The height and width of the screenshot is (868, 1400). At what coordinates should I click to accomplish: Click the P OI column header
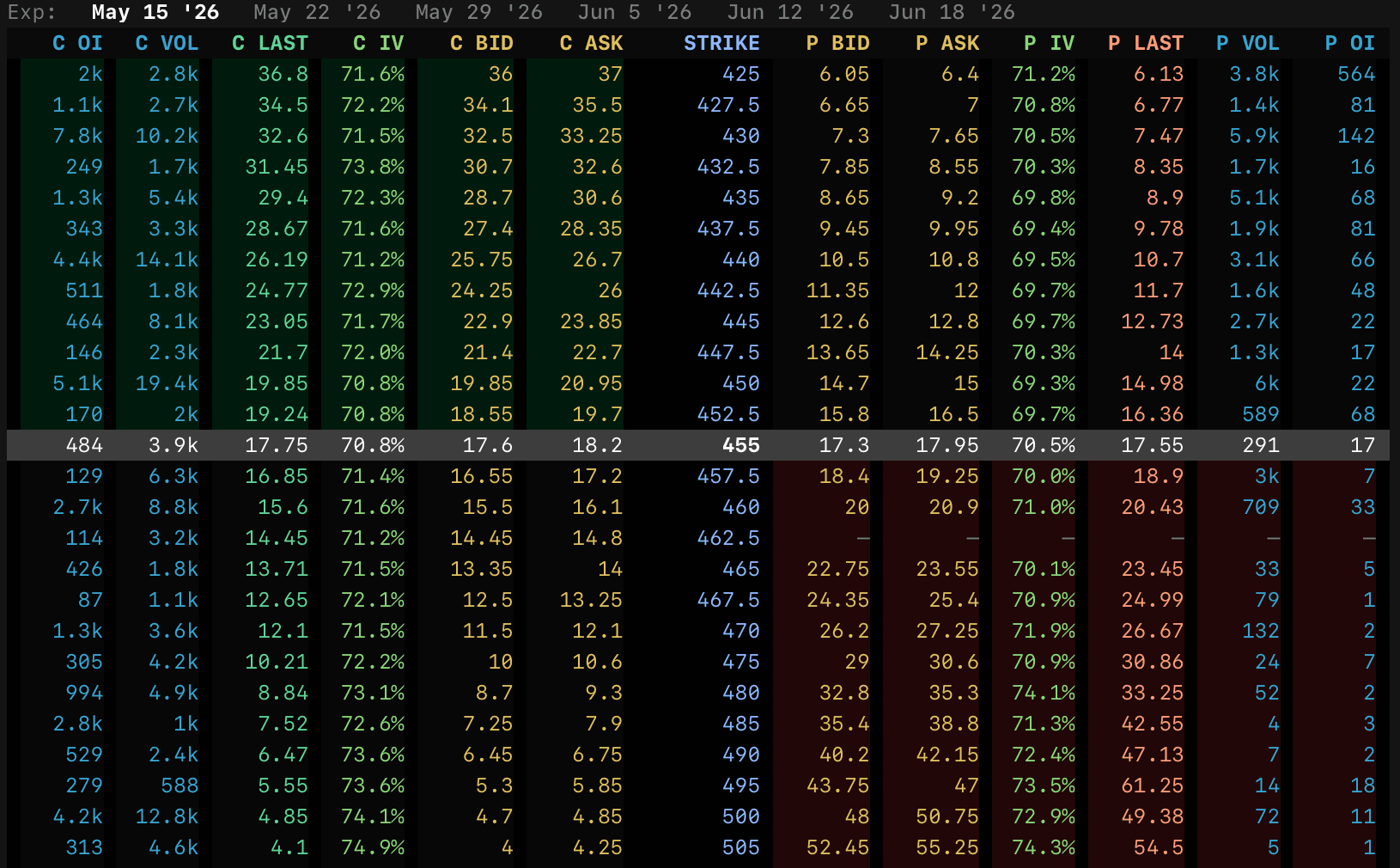pos(1350,43)
